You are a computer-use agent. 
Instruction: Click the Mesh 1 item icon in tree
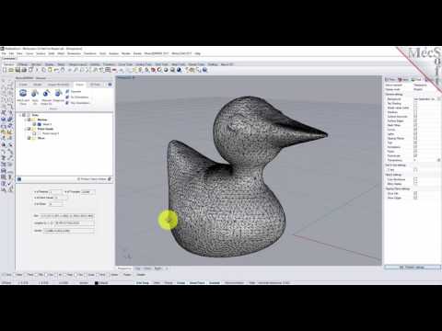click(39, 124)
